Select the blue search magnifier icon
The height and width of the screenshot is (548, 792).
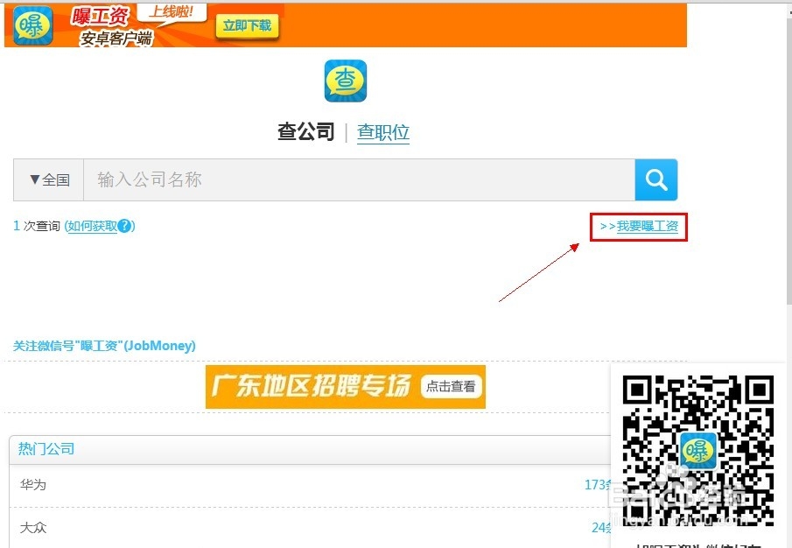(x=655, y=179)
